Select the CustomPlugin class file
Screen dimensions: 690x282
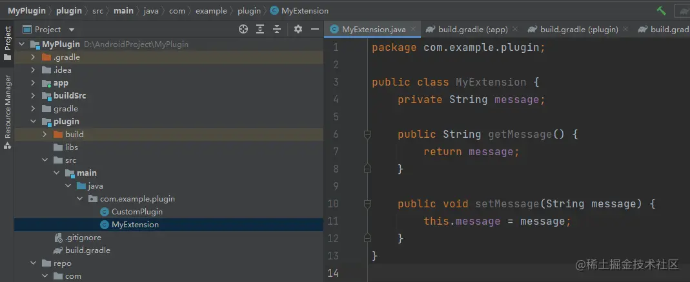[137, 212]
